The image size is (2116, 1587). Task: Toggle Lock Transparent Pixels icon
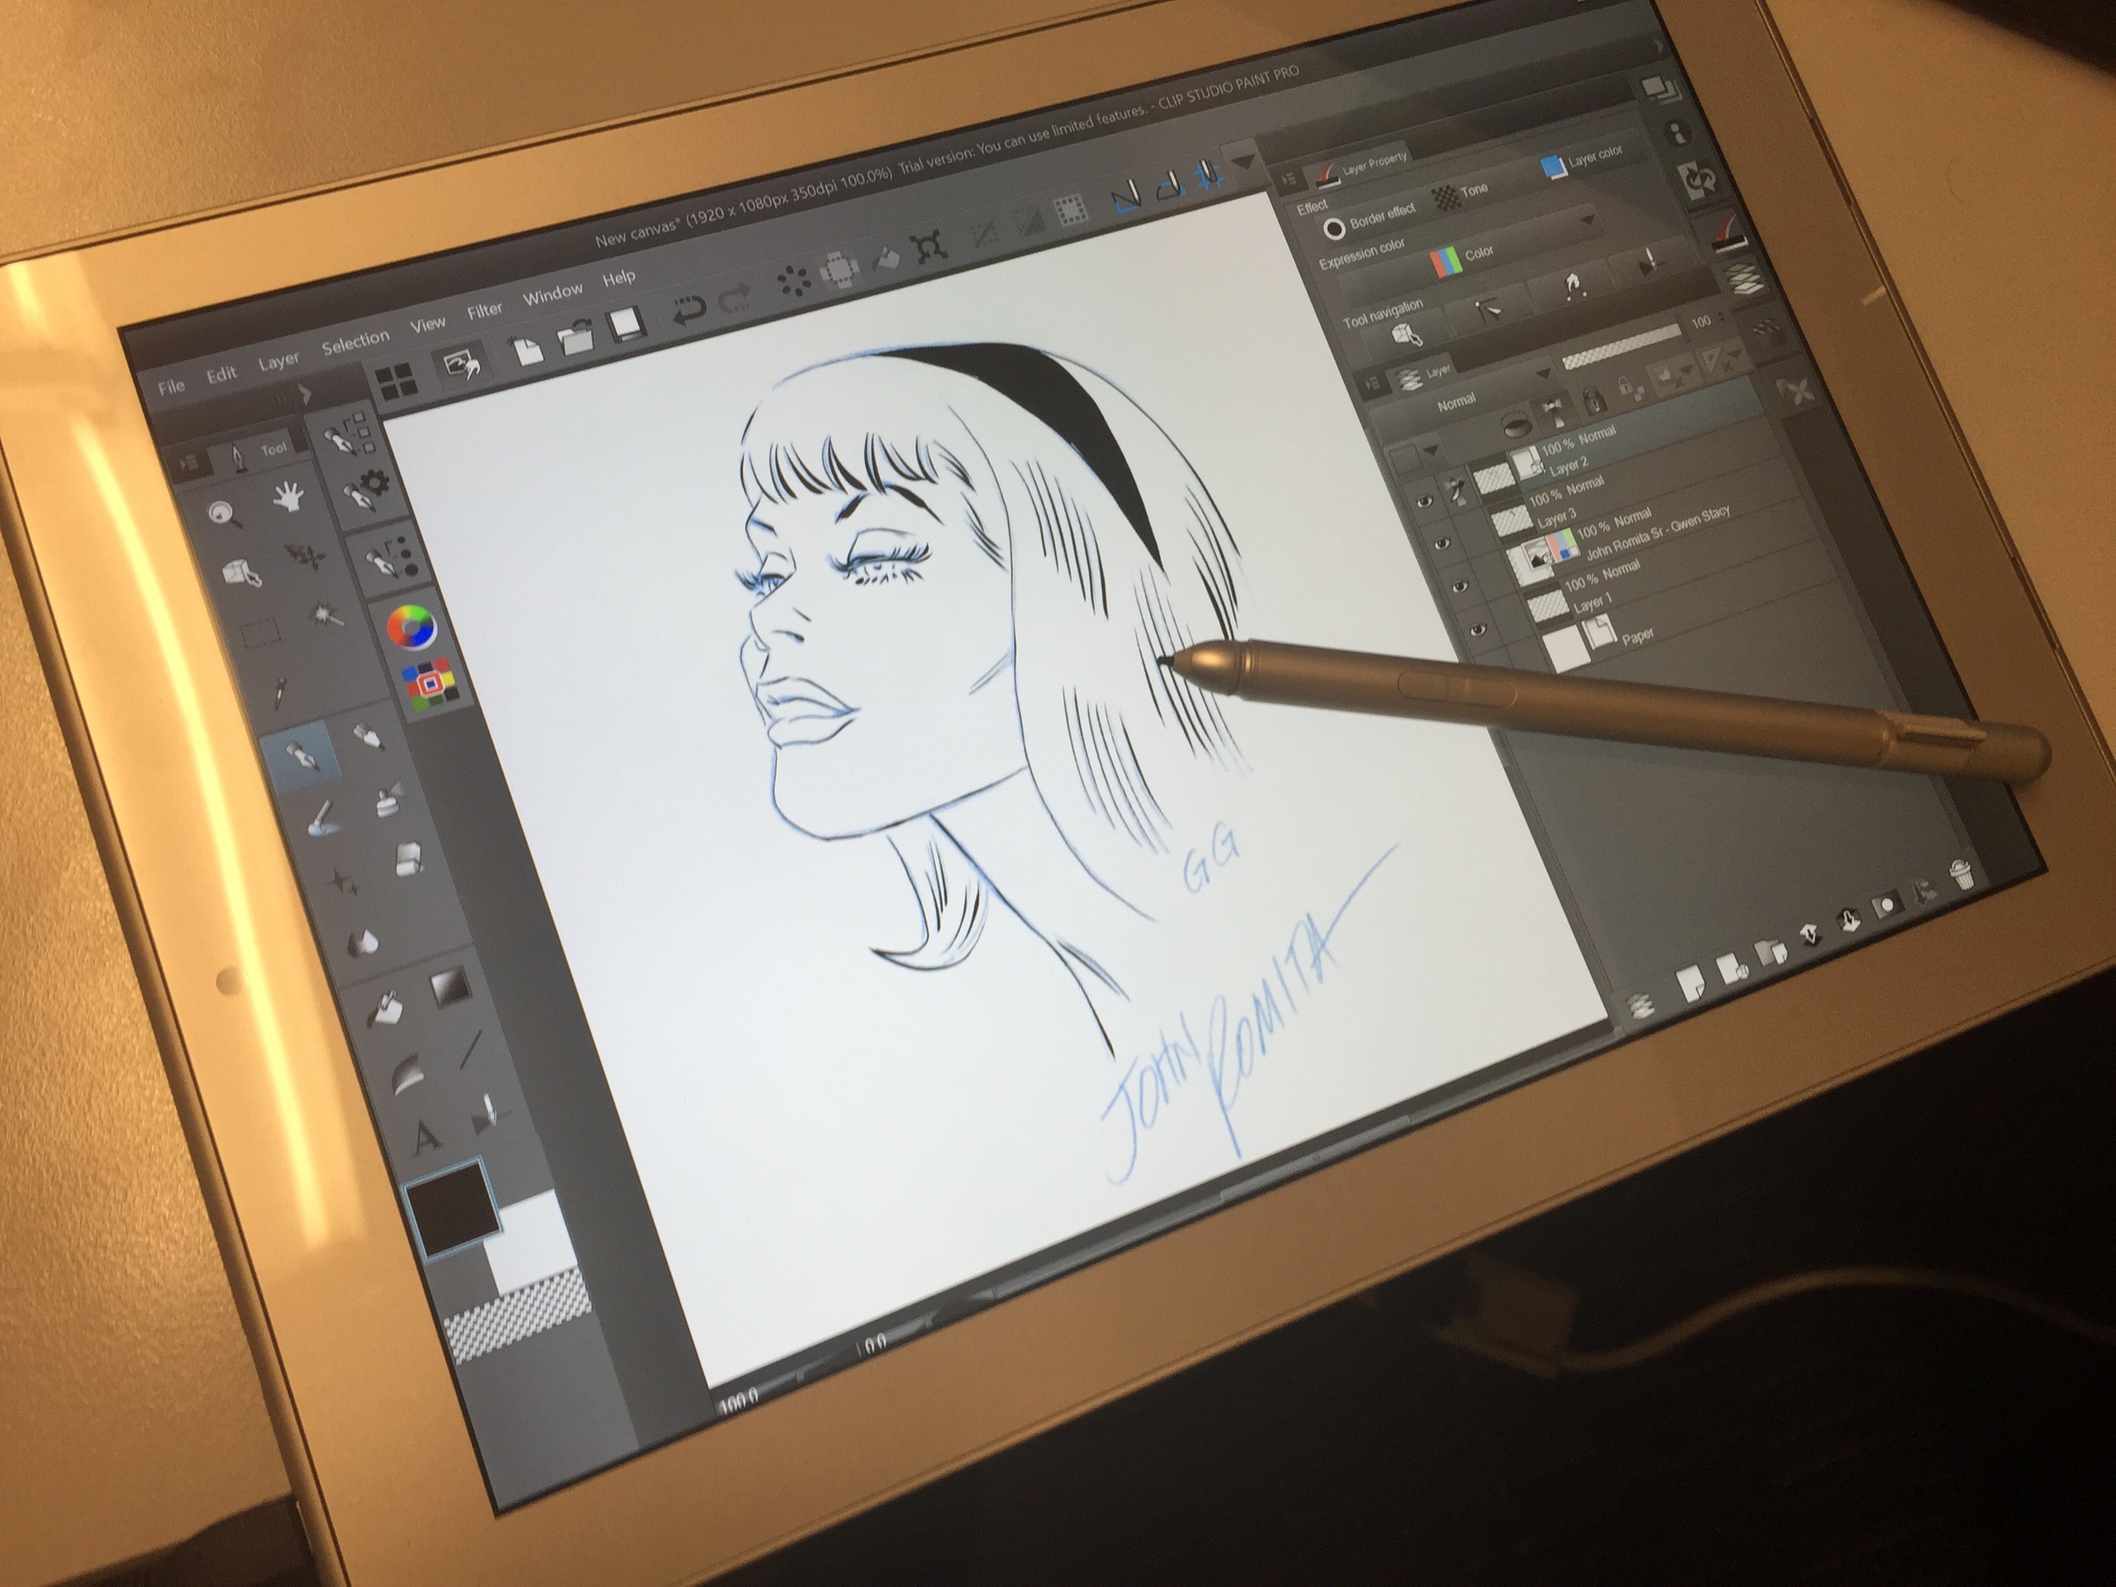pos(1632,390)
